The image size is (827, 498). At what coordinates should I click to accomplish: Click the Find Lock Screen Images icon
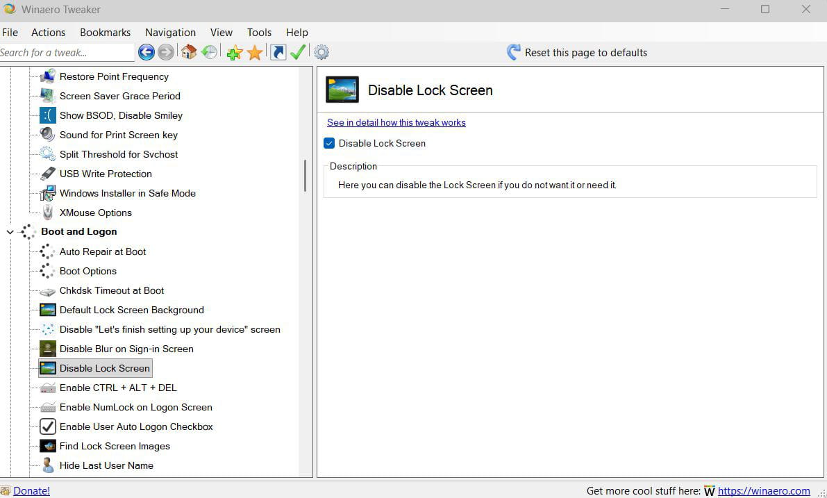(47, 447)
